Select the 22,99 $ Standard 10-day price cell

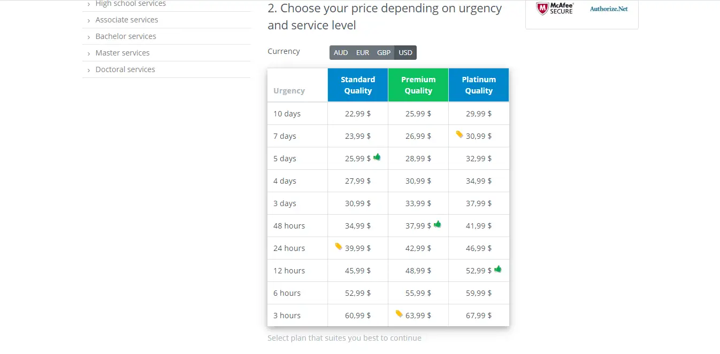pos(357,113)
